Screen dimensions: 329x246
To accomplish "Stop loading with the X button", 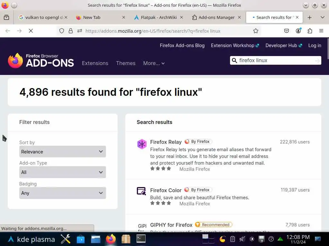I will tap(31, 31).
